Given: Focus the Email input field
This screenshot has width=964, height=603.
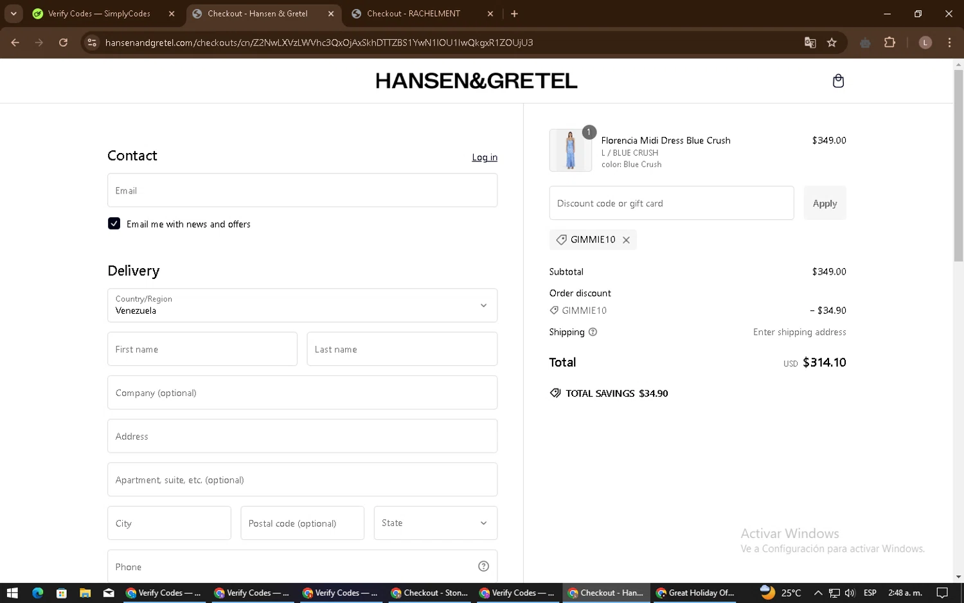Looking at the screenshot, I should (x=302, y=190).
